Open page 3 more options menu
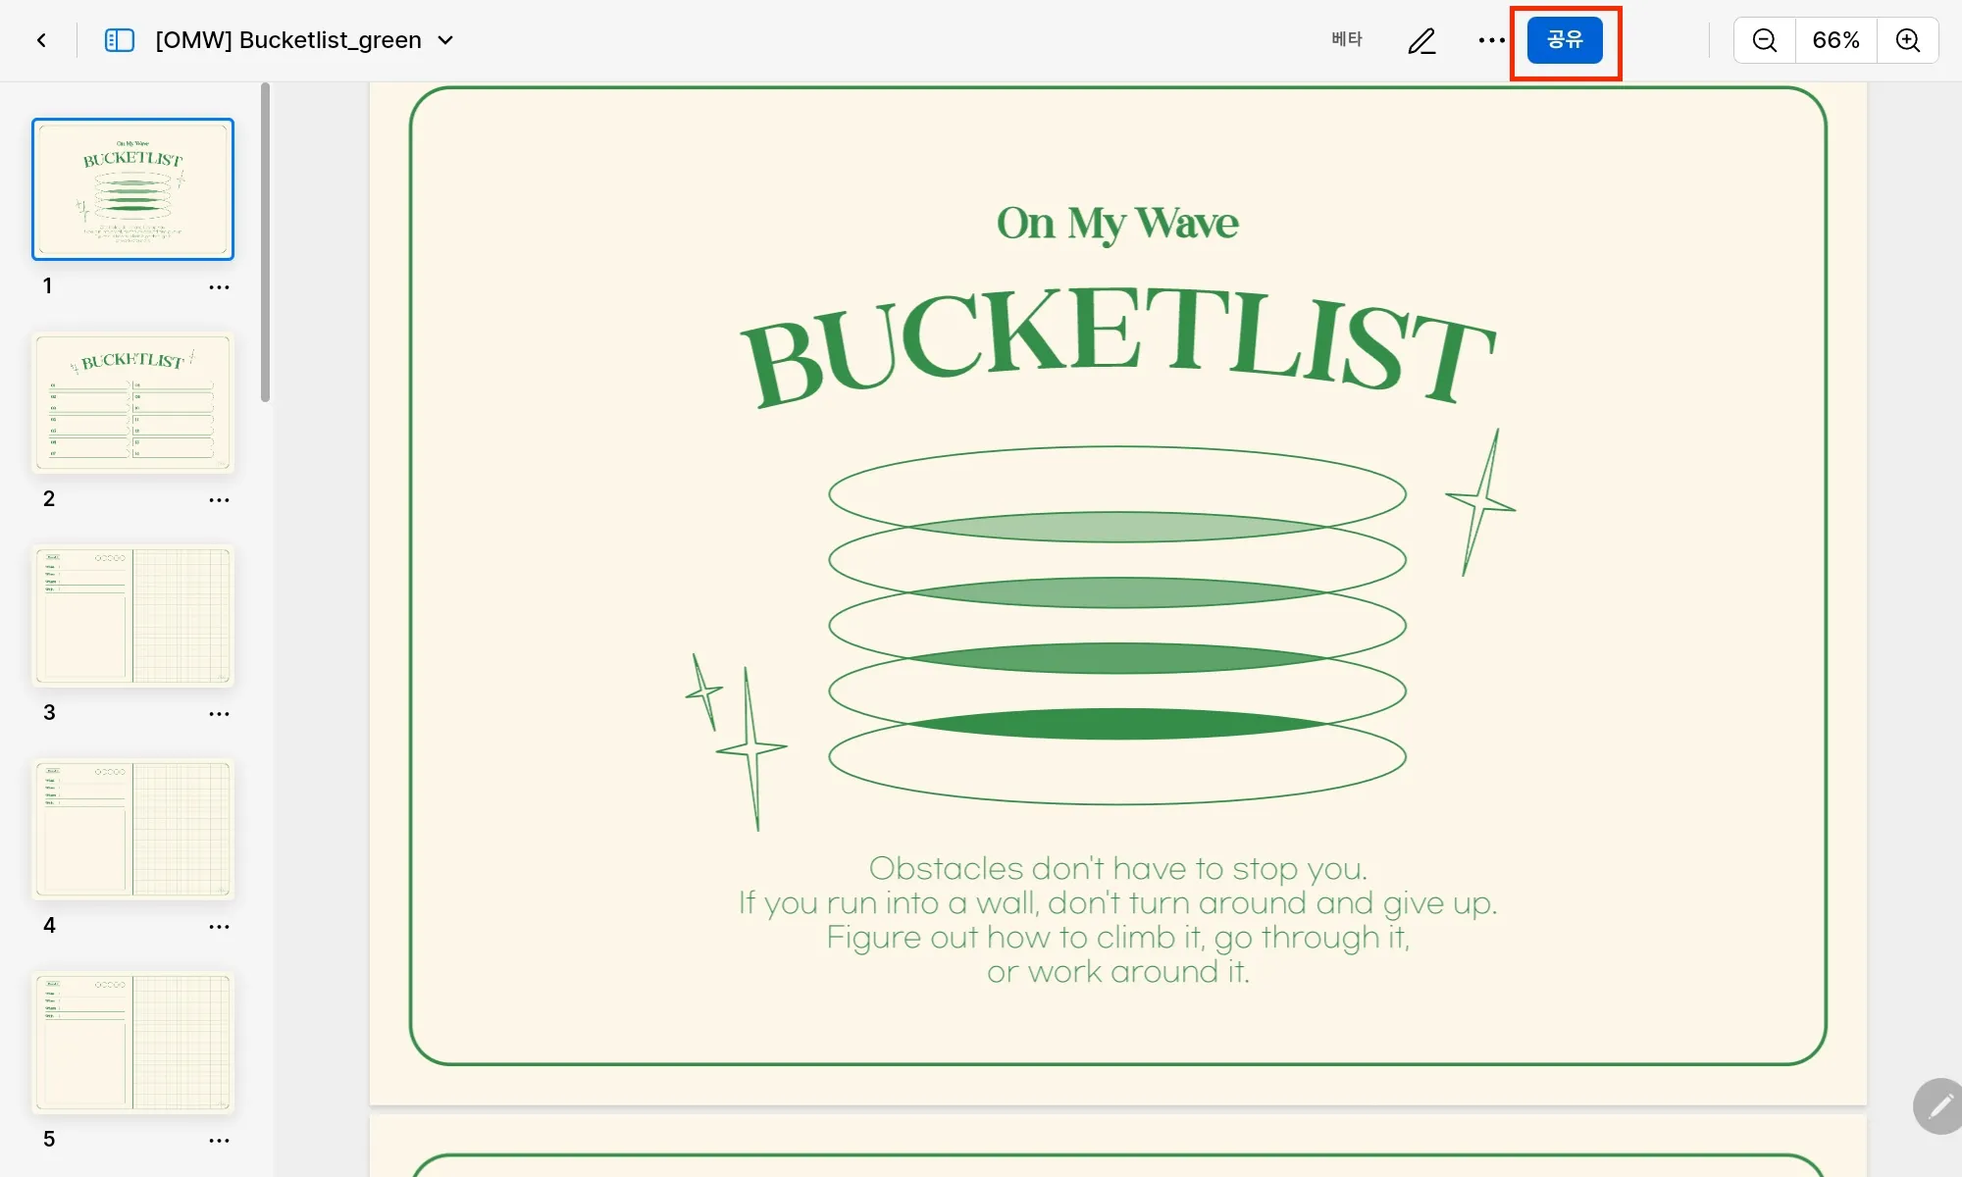Image resolution: width=1962 pixels, height=1177 pixels. [x=219, y=714]
